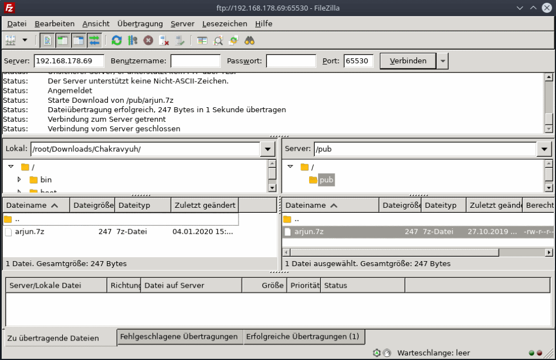The height and width of the screenshot is (360, 556).
Task: Toggle transfer queue display
Action: pyautogui.click(x=95, y=40)
